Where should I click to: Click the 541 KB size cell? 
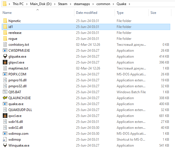[x=164, y=145]
